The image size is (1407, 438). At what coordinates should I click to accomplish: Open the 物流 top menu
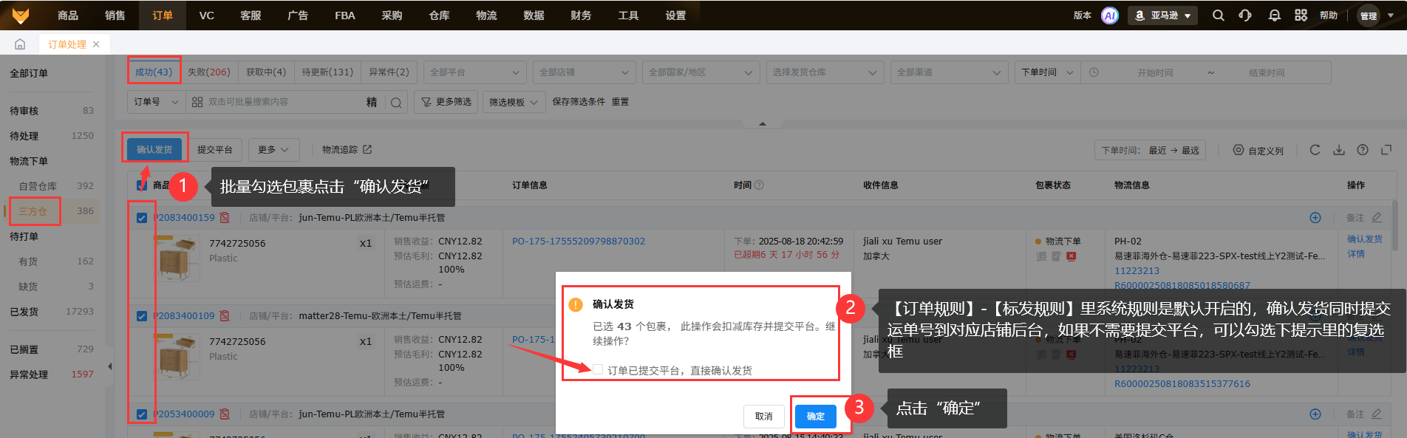(x=487, y=16)
